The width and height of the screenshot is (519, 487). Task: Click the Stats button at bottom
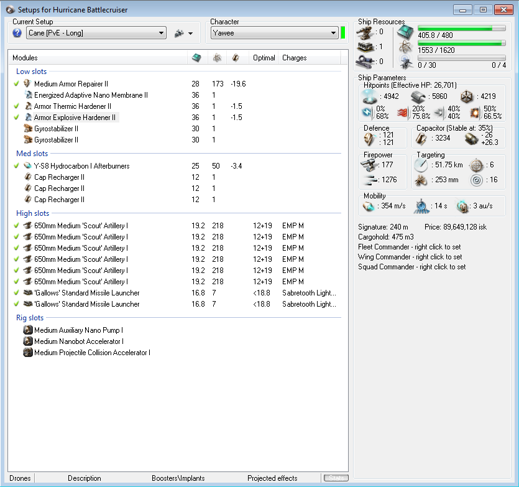(336, 478)
